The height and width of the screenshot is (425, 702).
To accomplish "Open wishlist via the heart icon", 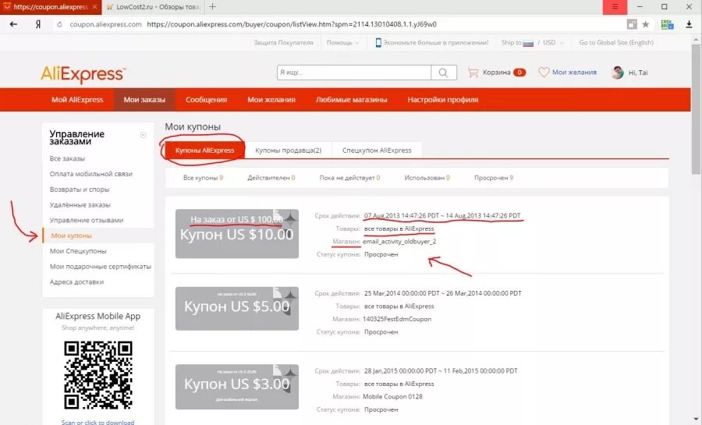I will coord(544,72).
